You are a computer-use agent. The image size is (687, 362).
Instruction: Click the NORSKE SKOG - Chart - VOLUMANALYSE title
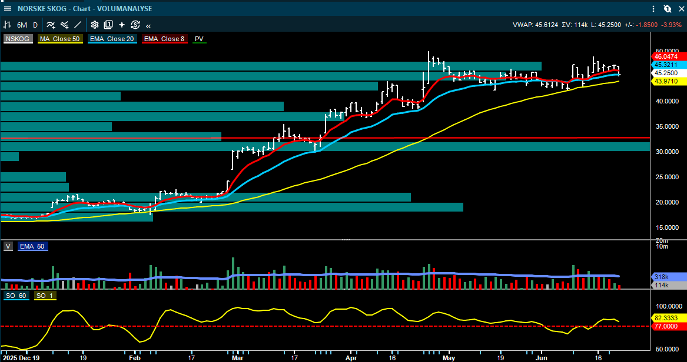coord(85,8)
